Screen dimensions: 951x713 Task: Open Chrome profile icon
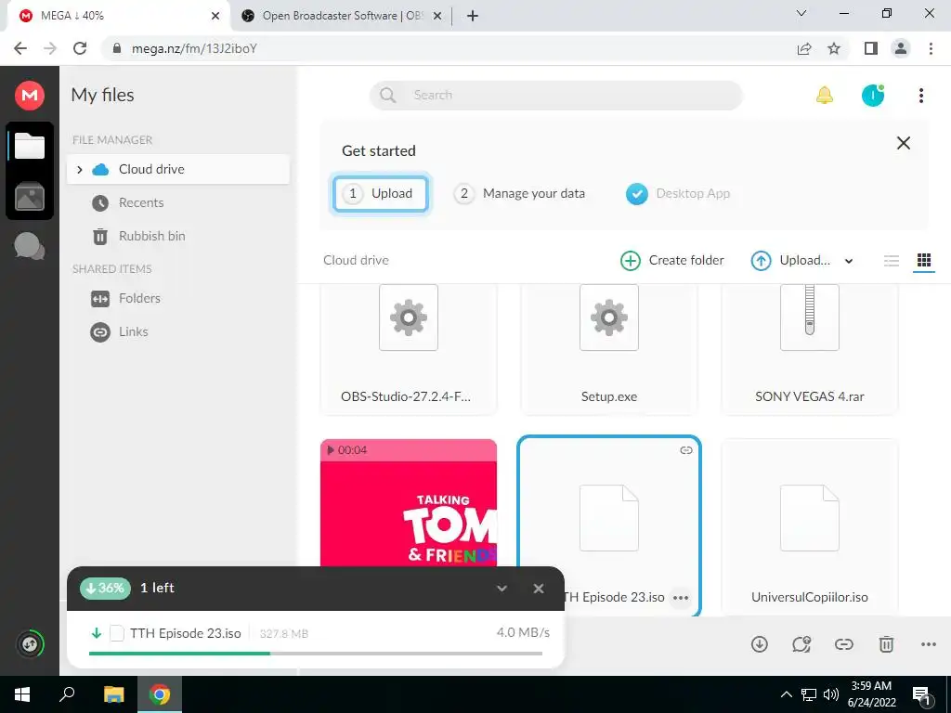(901, 48)
